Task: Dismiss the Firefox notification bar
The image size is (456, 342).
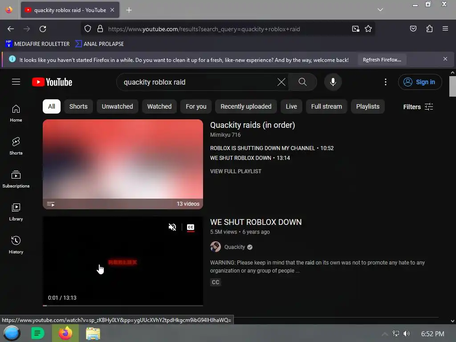Action: coord(445,59)
